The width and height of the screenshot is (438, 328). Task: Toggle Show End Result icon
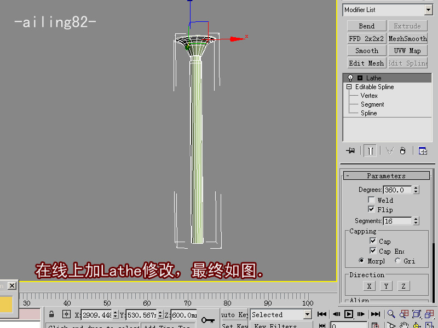370,151
